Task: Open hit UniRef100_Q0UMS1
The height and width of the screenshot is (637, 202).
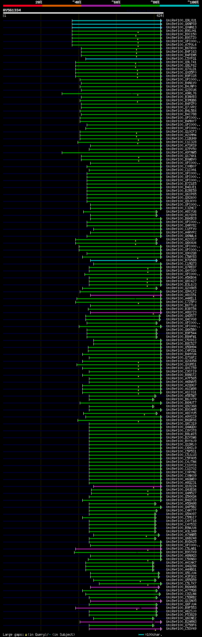Action: (x=181, y=364)
